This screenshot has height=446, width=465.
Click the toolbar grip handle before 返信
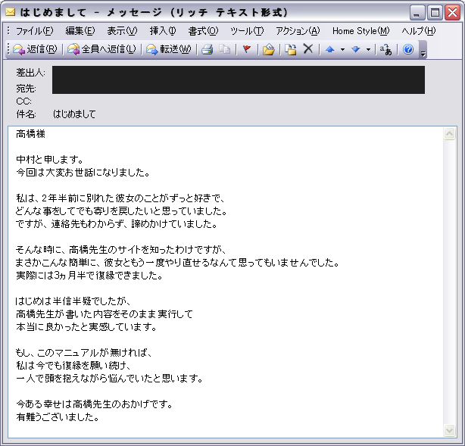click(x=8, y=49)
